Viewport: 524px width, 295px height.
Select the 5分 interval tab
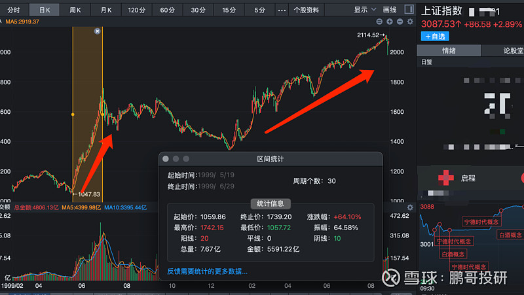259,10
